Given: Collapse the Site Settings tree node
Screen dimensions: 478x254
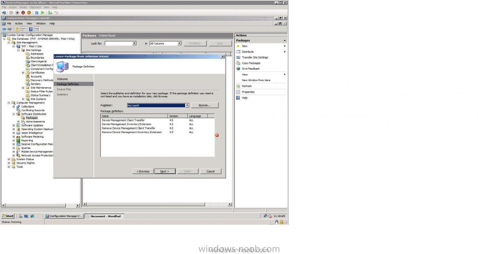Looking at the screenshot, I should coord(18,50).
